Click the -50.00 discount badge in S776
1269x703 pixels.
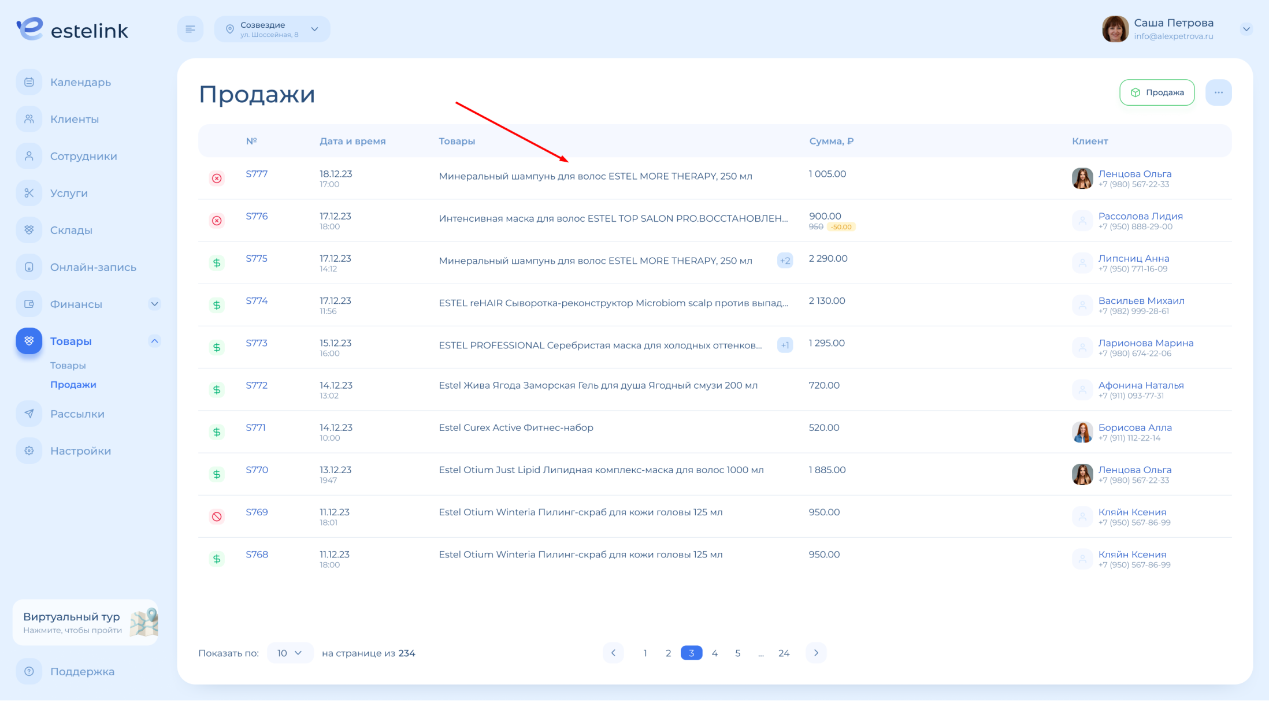pyautogui.click(x=841, y=227)
